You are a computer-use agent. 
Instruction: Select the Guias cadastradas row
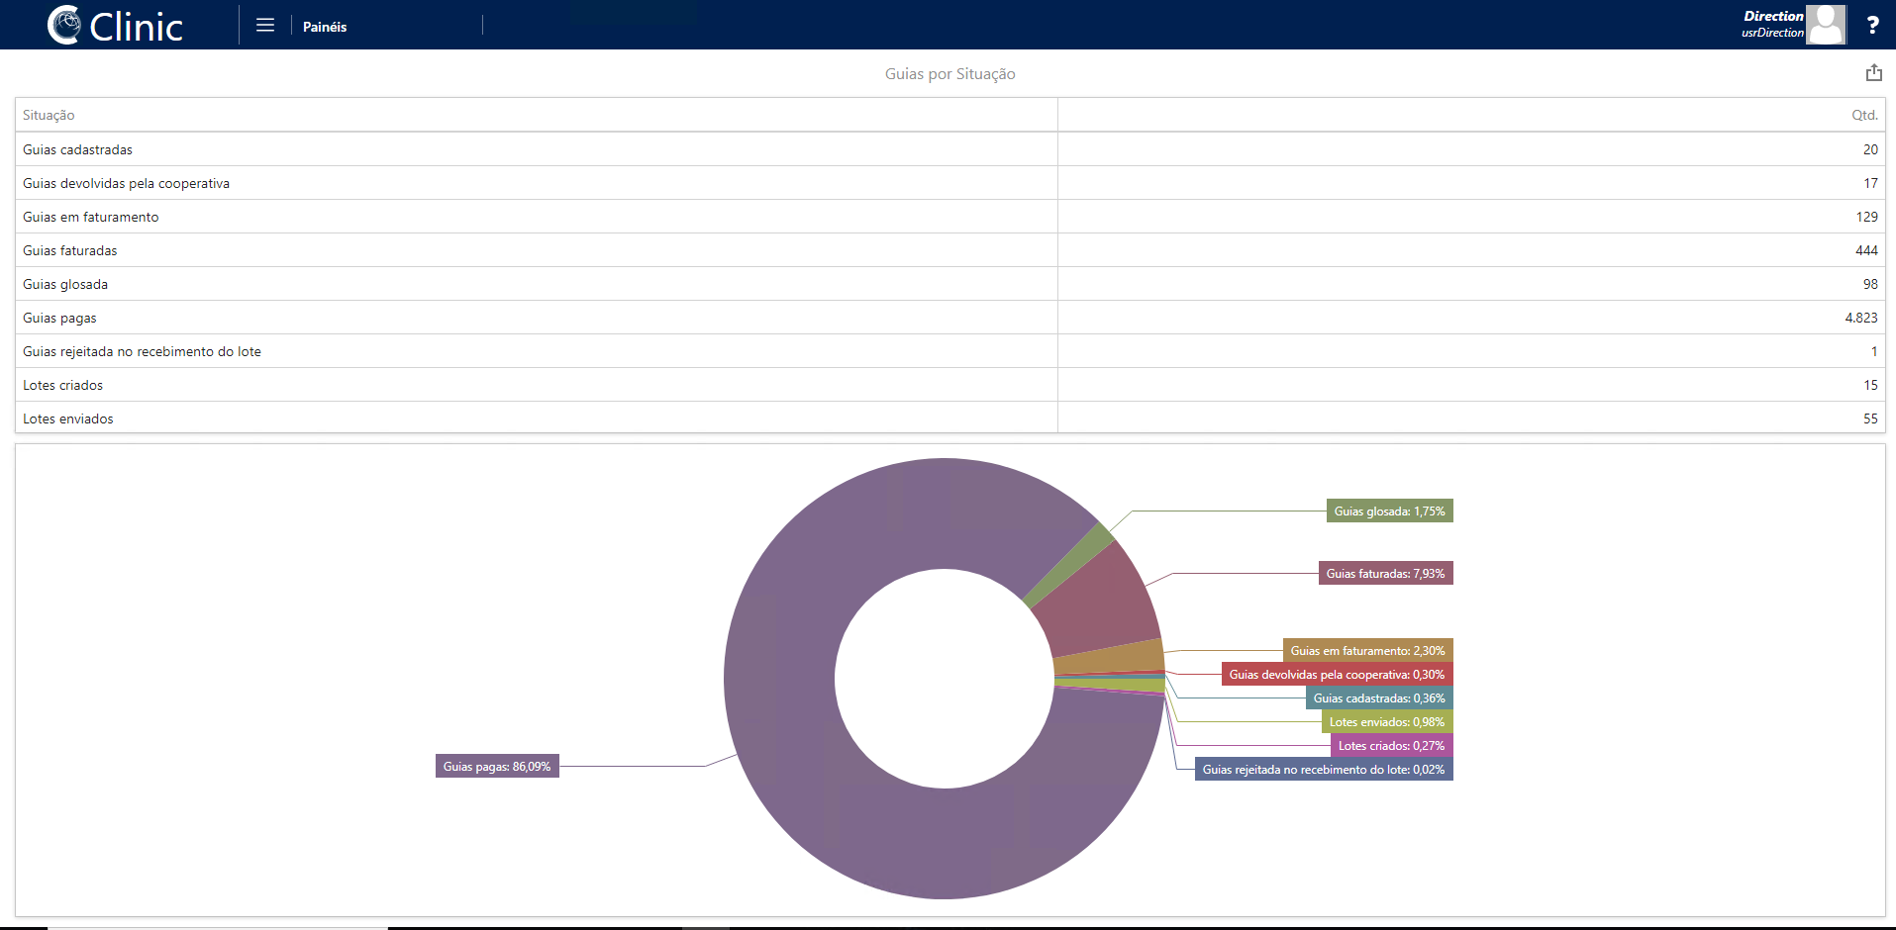click(949, 149)
